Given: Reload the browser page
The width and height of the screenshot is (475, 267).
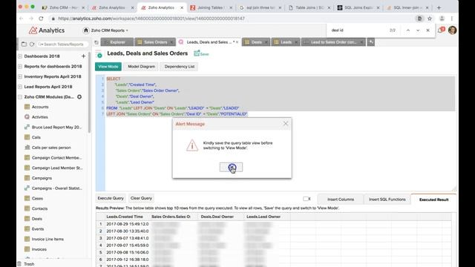Looking at the screenshot, I should [41, 19].
